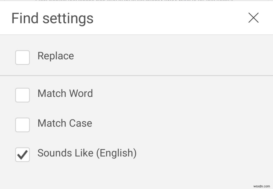Image resolution: width=273 pixels, height=189 pixels.
Task: Click the Match Case label text
Action: (x=65, y=124)
